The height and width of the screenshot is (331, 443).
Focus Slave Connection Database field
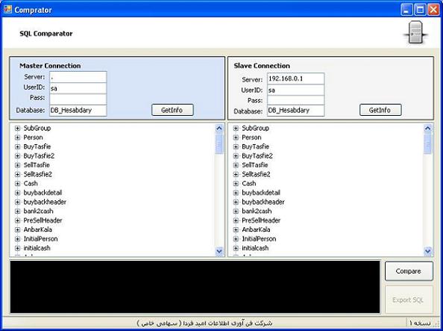click(x=295, y=111)
